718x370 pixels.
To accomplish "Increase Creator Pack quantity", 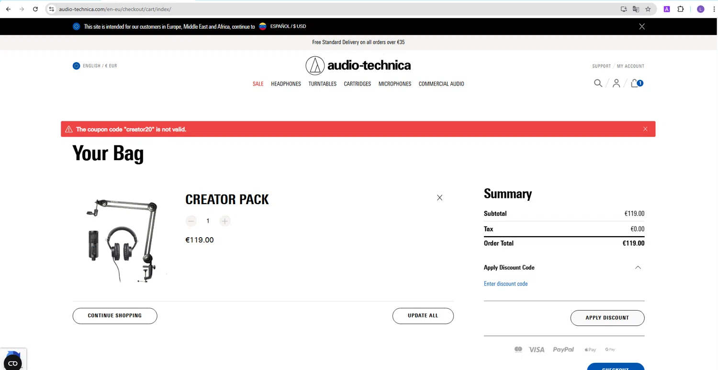I will pos(224,221).
